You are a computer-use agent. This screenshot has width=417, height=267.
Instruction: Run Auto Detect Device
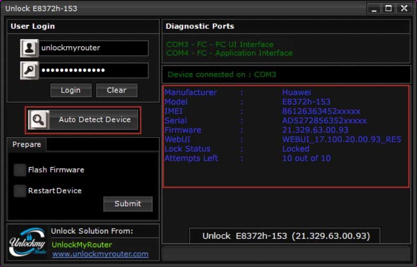point(83,120)
